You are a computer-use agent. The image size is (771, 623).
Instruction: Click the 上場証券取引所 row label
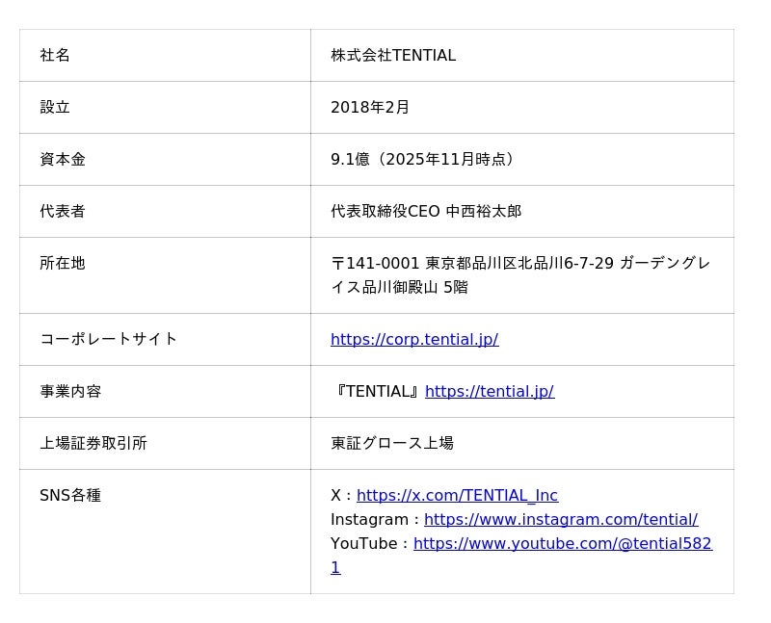pyautogui.click(x=93, y=444)
